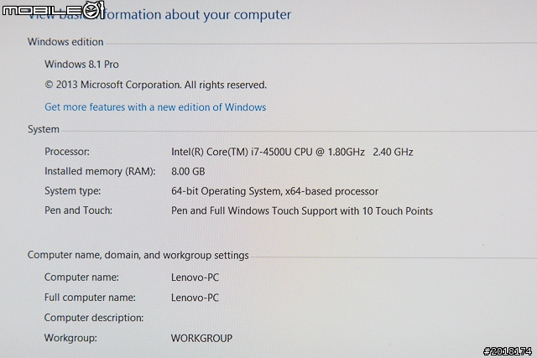This screenshot has height=358, width=537.
Task: Click '© 2013 Microsoft Corporation. All rights reserved.' text
Action: tap(155, 85)
